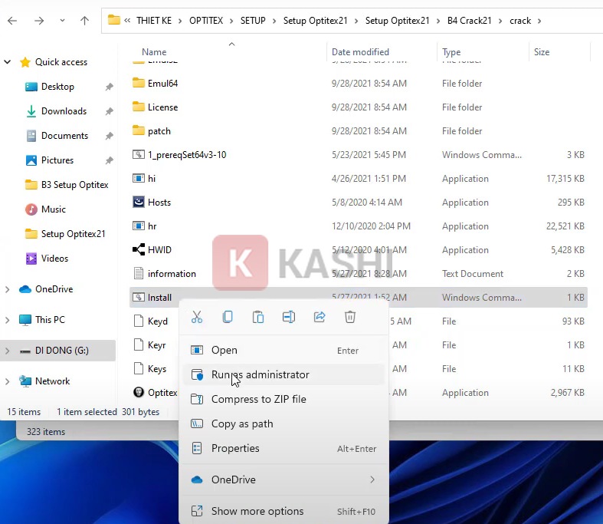Choose Run as administrator

click(283, 374)
